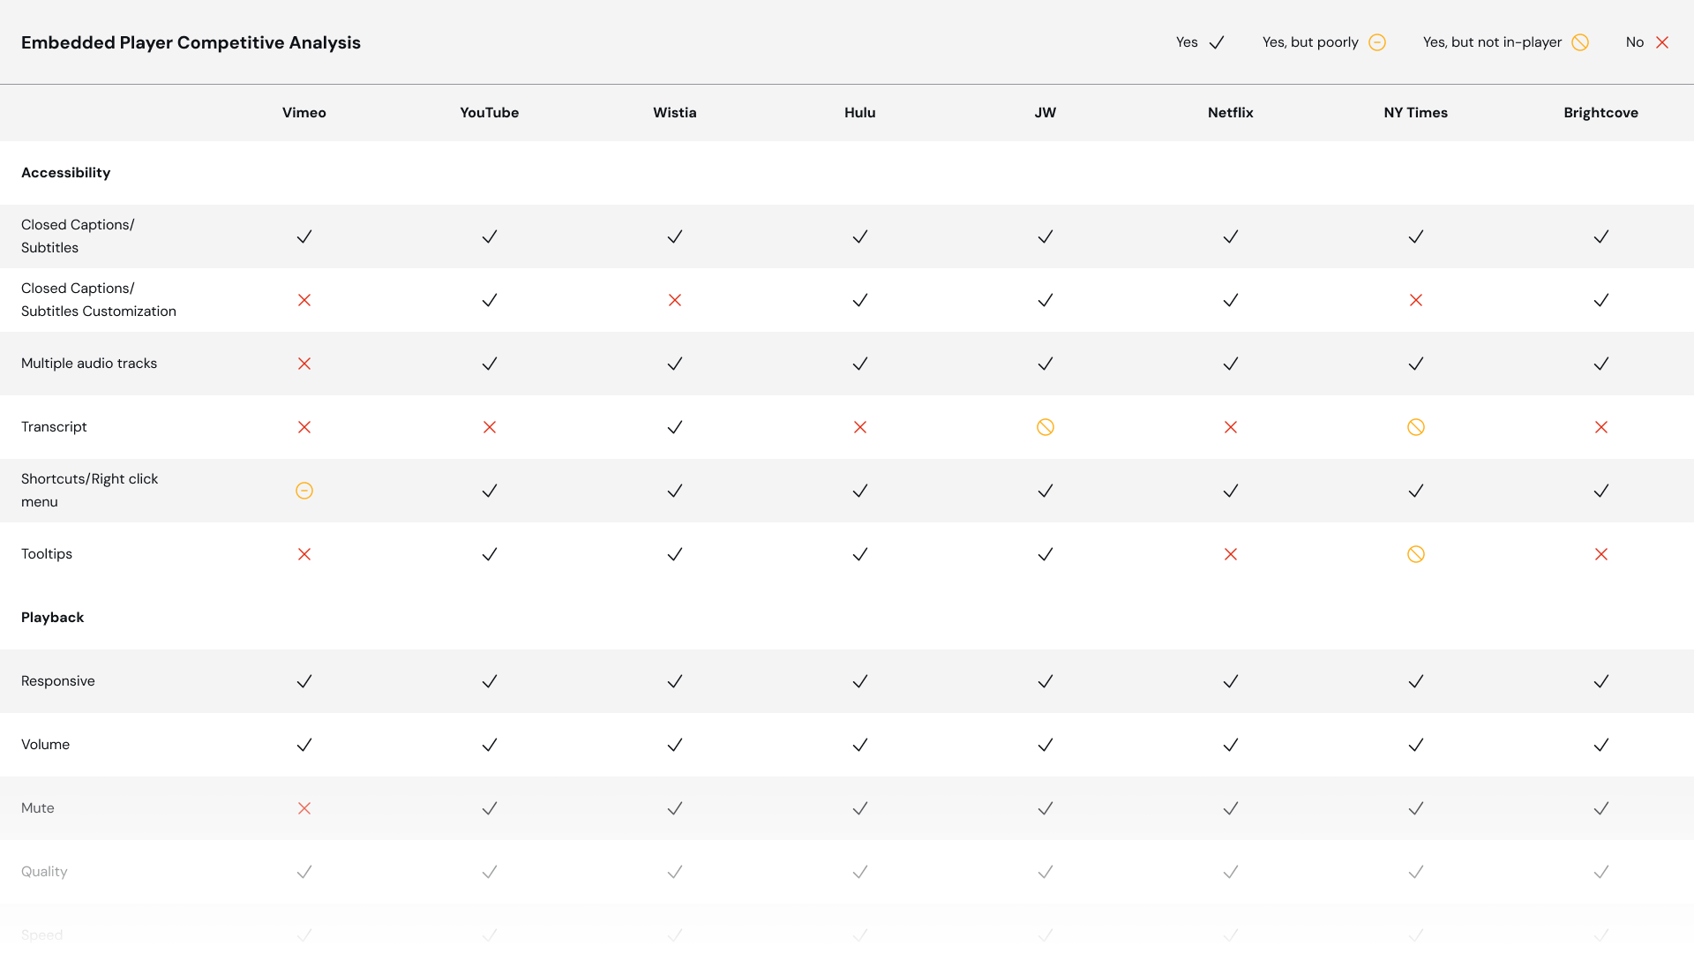Click the red X for Vimeo Mute
The width and height of the screenshot is (1694, 953).
[304, 808]
